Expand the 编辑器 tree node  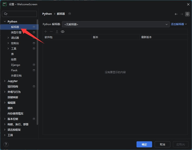(5, 103)
